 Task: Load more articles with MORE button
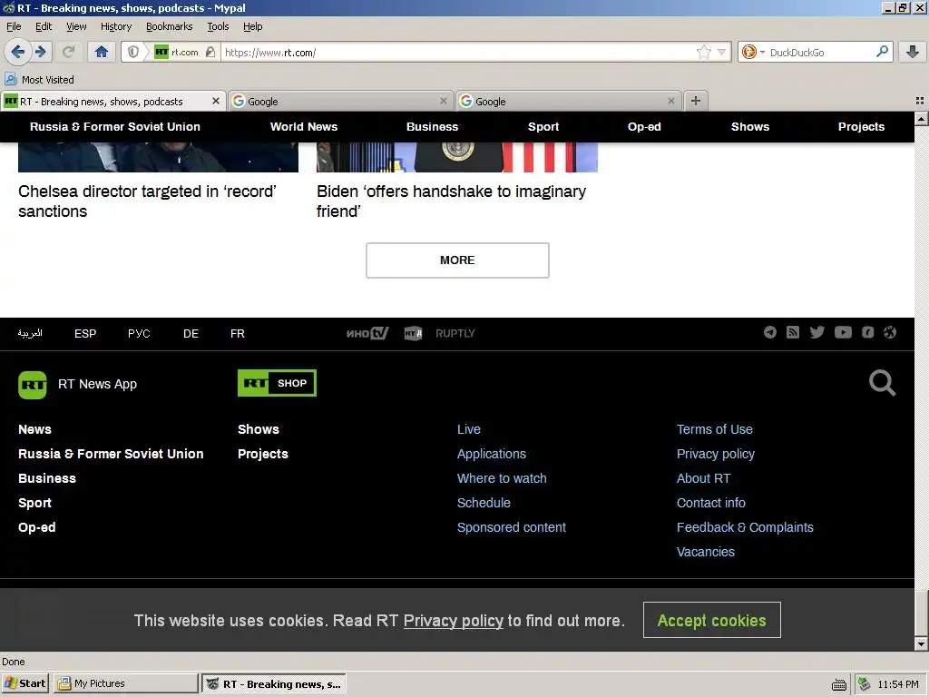(457, 260)
